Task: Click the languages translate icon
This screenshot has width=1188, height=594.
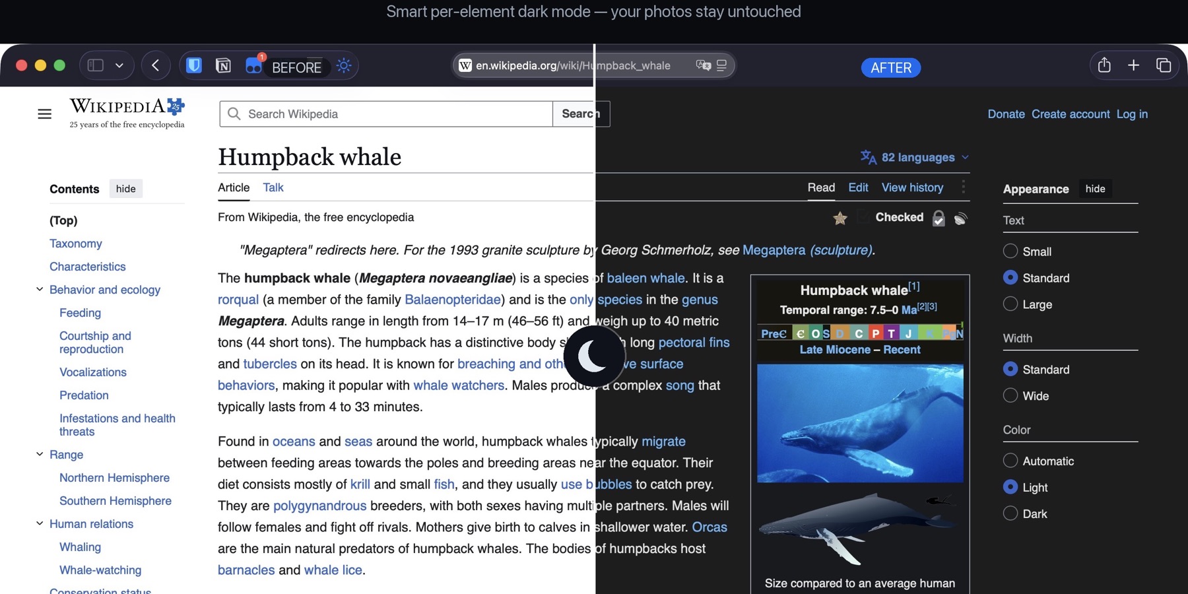Action: pyautogui.click(x=868, y=157)
